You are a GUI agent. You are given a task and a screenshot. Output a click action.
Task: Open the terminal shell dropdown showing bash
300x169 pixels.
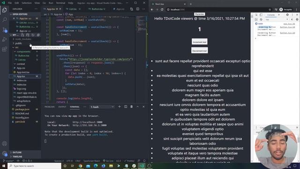(102, 107)
